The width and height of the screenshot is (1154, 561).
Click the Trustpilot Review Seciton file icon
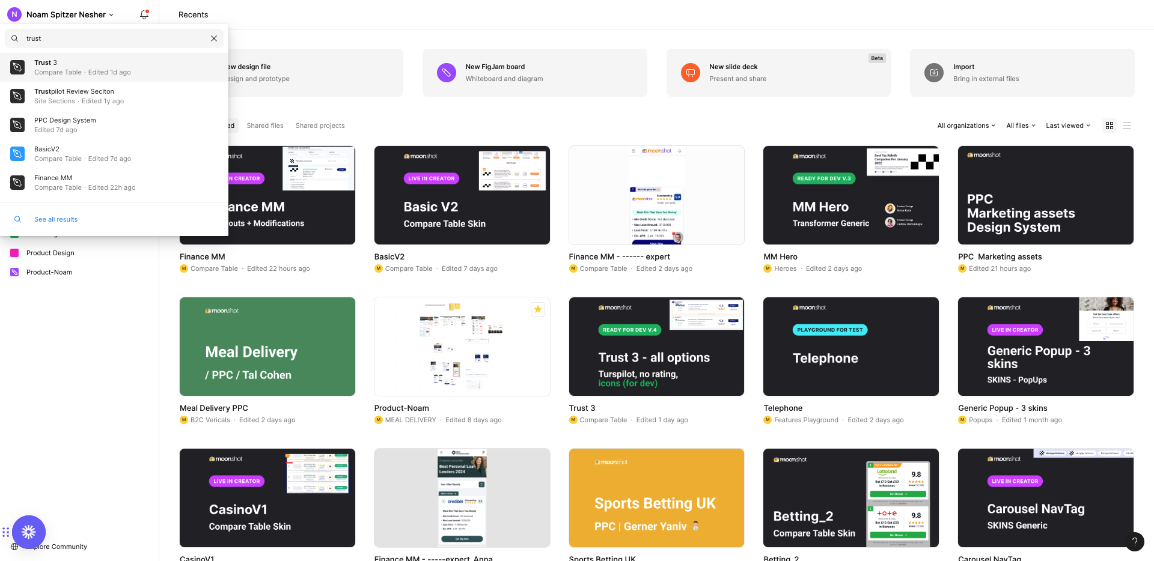[17, 96]
